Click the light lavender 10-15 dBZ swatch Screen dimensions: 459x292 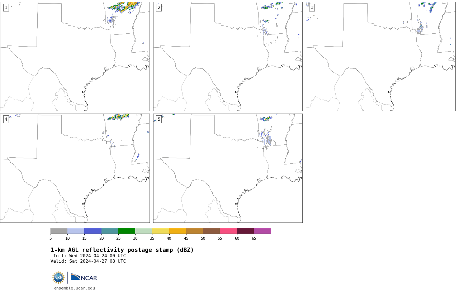click(76, 231)
